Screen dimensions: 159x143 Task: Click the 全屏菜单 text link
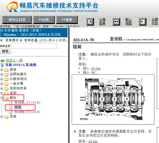(x=102, y=22)
